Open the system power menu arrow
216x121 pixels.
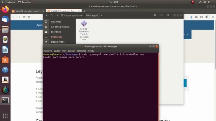click(213, 2)
